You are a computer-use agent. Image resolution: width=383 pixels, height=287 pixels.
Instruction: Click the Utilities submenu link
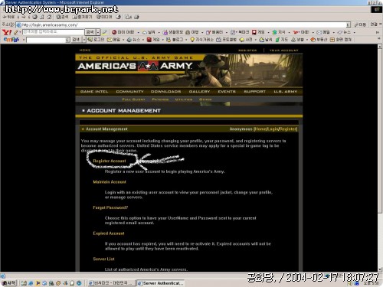coord(184,99)
